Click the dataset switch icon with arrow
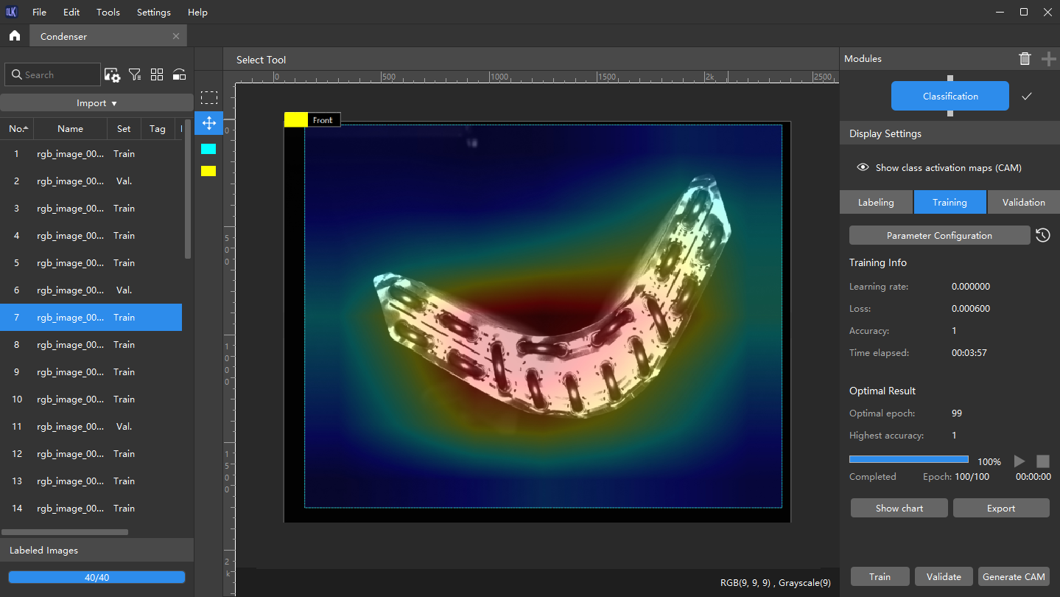 pyautogui.click(x=179, y=74)
